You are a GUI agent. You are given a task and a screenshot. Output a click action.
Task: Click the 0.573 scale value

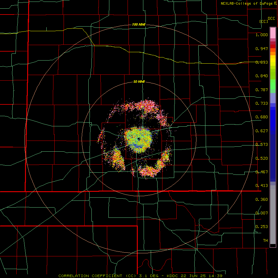click(262, 144)
